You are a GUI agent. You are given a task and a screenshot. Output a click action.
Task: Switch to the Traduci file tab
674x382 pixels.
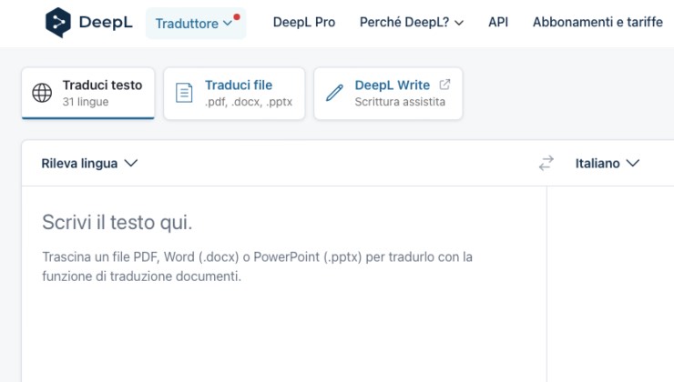[x=234, y=93]
